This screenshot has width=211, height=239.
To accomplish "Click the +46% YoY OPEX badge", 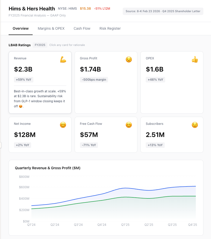I will (x=155, y=80).
